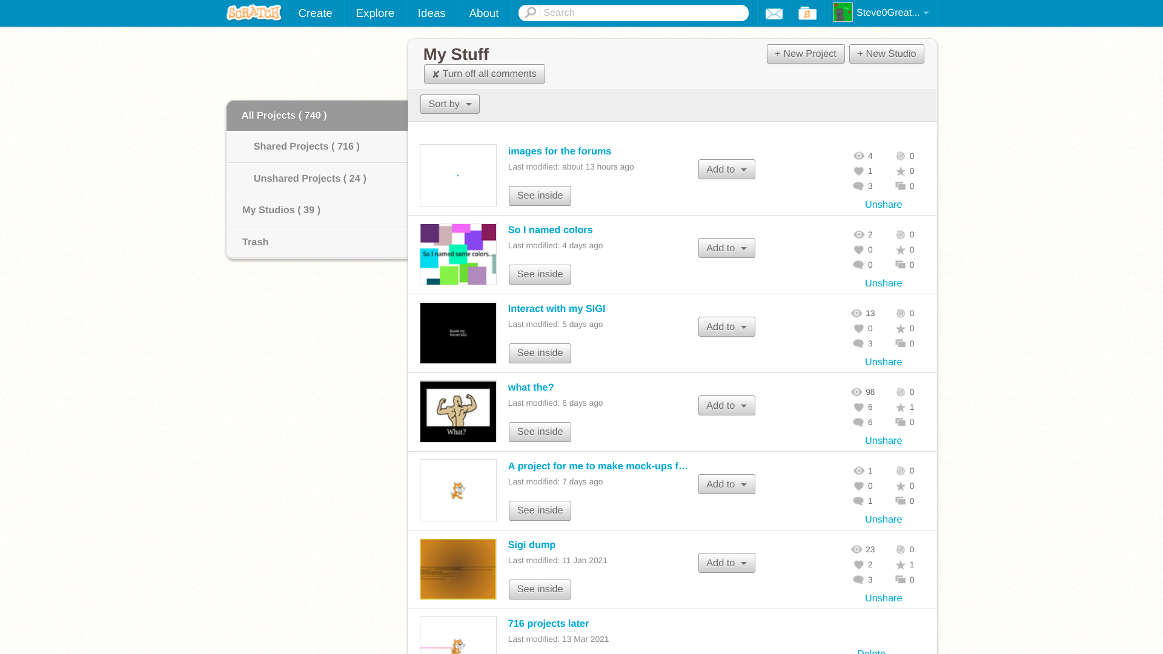1163x654 pixels.
Task: Open the My Stuff folder icon
Action: point(807,13)
